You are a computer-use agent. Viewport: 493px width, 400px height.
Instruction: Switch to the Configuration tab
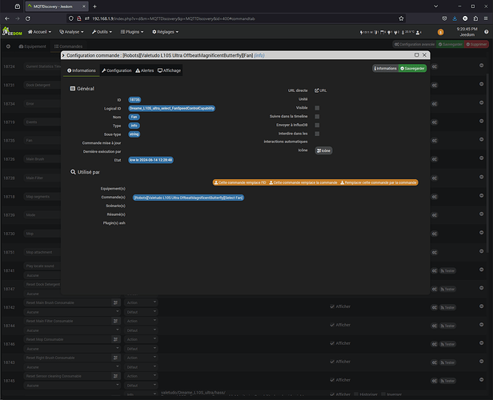[116, 70]
